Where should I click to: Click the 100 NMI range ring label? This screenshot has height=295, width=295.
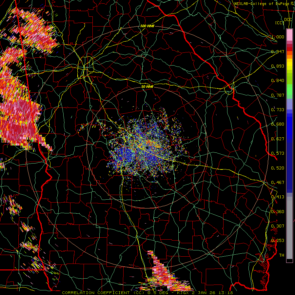[x=147, y=26]
